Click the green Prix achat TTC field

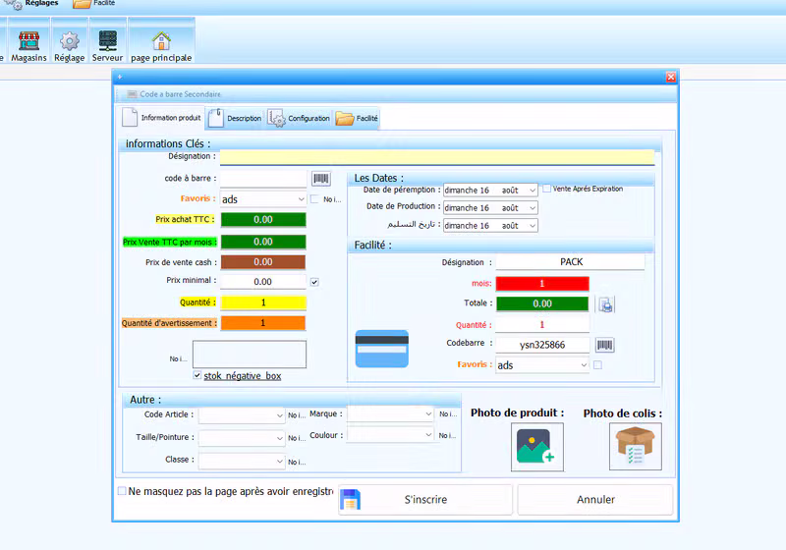tap(263, 219)
